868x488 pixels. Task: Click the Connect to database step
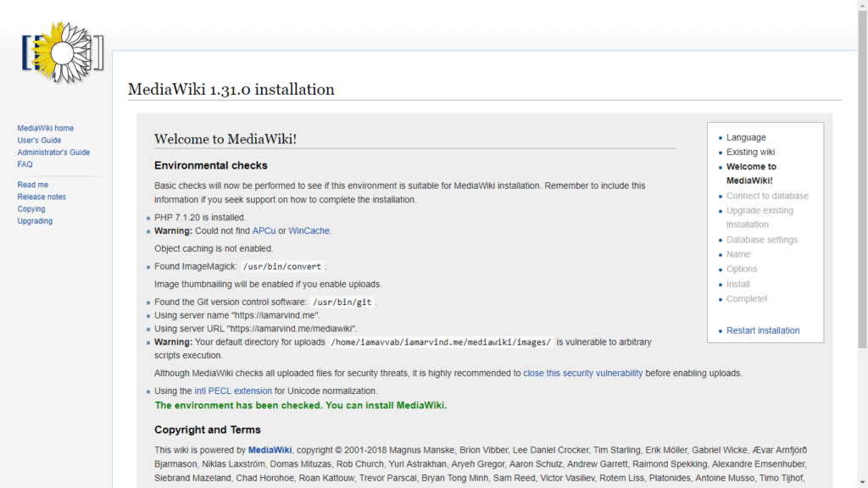(767, 196)
